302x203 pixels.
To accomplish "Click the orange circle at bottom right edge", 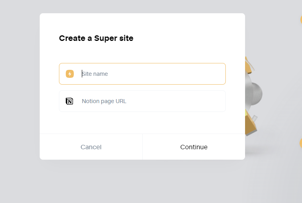I will point(301,143).
